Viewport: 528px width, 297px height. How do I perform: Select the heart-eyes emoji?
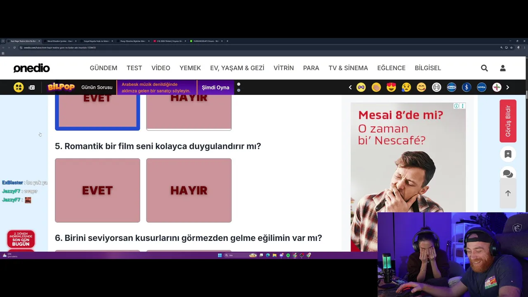pos(391,87)
